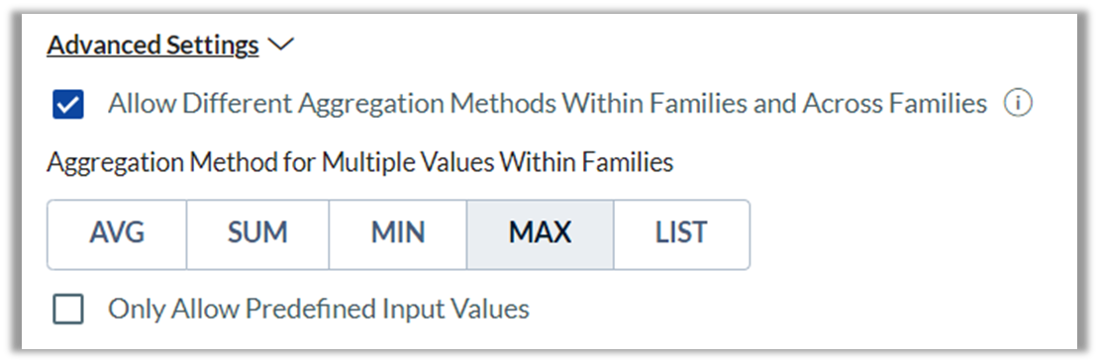Viewport: 1099px width, 363px height.
Task: Click the Aggregation Method for Multiple Values heading
Action: (x=360, y=163)
